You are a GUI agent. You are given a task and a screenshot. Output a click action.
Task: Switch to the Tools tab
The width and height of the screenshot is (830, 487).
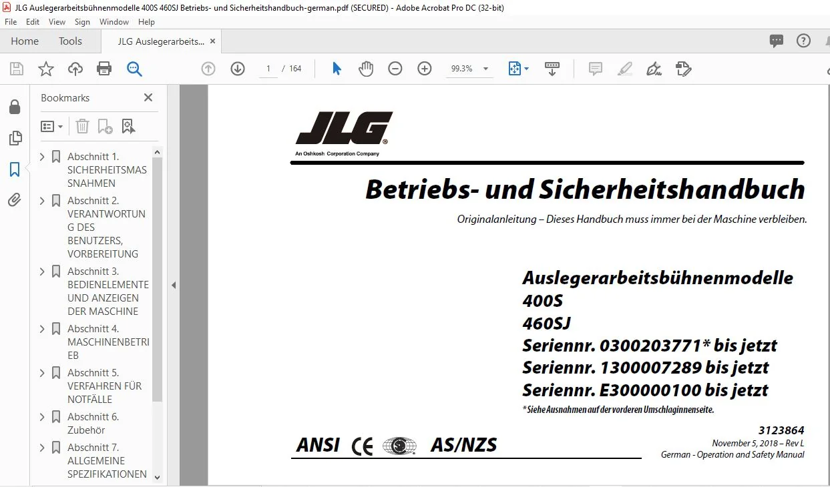click(x=70, y=41)
